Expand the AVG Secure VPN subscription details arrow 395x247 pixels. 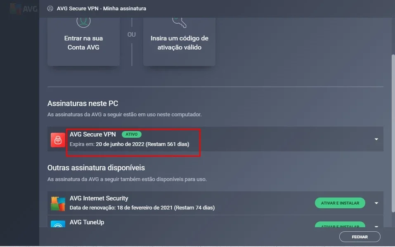click(376, 139)
